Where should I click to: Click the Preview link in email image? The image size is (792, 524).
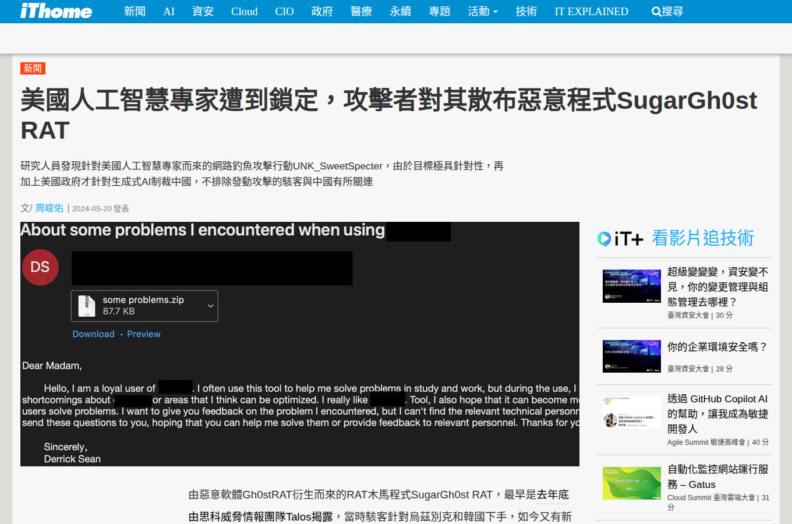click(x=144, y=334)
